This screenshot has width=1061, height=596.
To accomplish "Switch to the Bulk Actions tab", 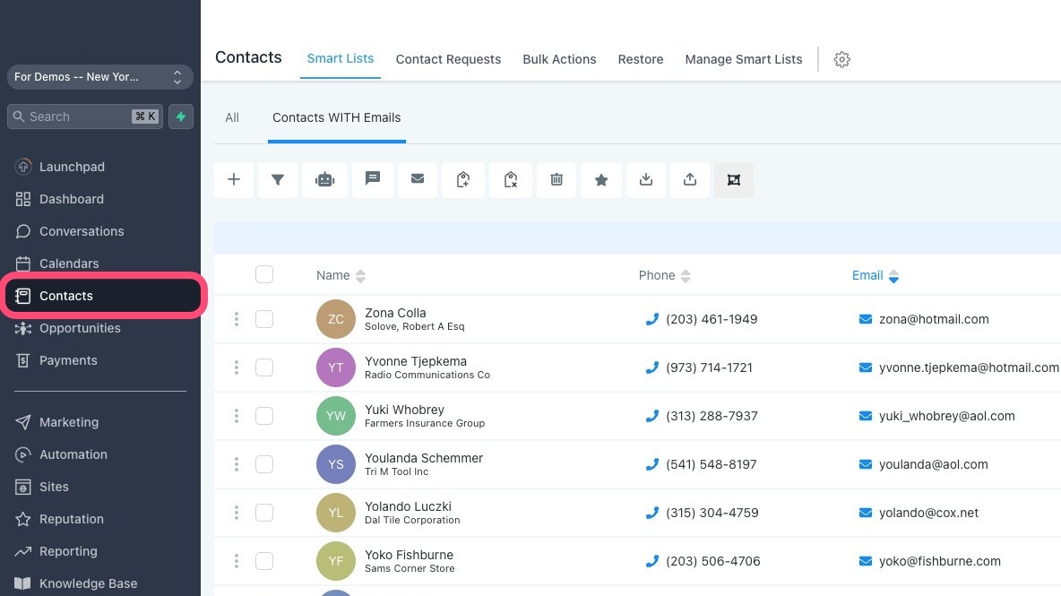I will tap(559, 59).
